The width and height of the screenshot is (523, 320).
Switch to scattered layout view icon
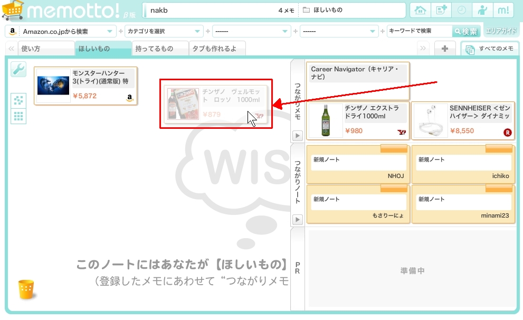[x=18, y=100]
